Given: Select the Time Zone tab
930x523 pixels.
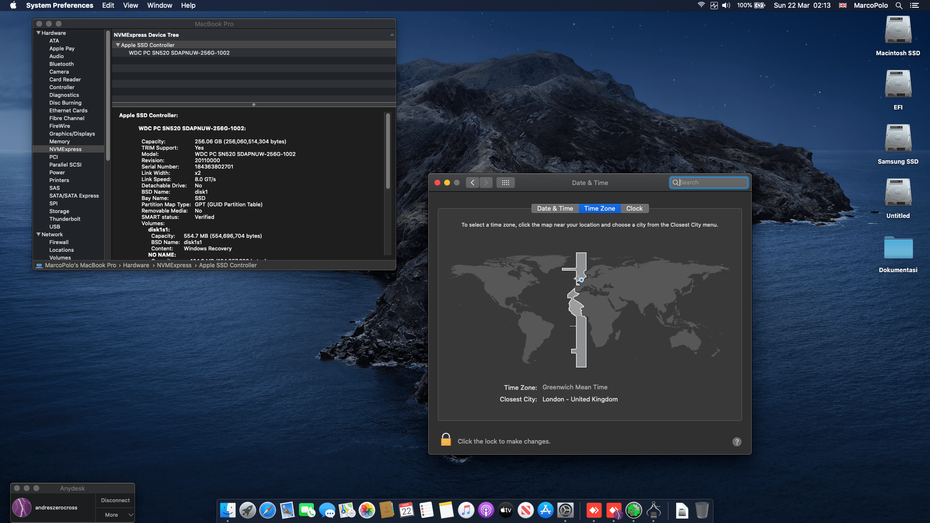Looking at the screenshot, I should [x=600, y=208].
